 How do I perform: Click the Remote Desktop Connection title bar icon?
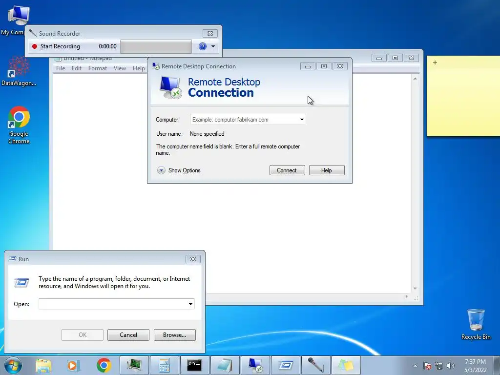(156, 66)
